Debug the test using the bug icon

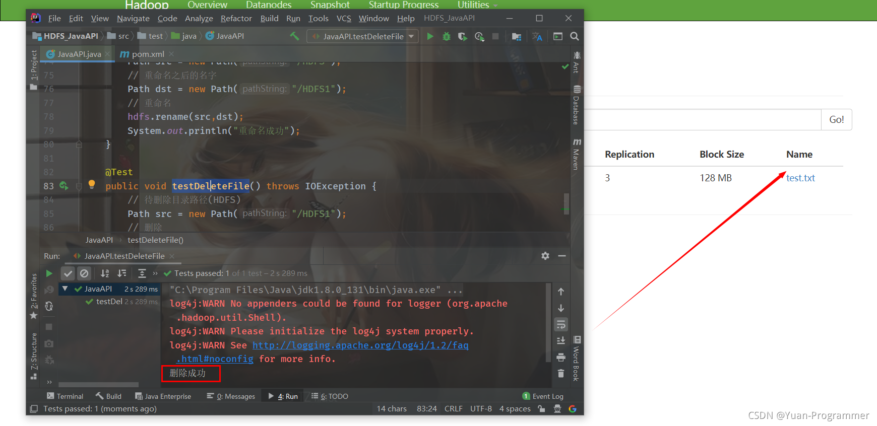pos(446,36)
